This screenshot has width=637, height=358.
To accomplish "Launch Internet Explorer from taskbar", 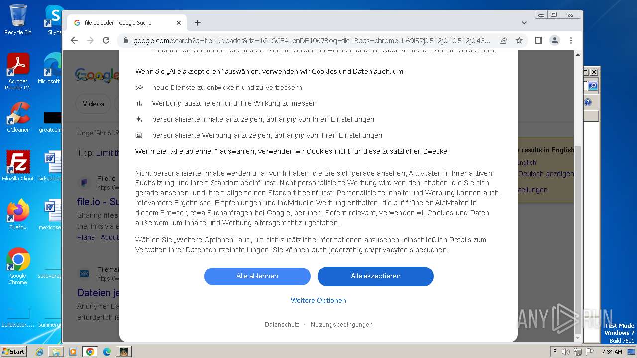I will click(39, 352).
